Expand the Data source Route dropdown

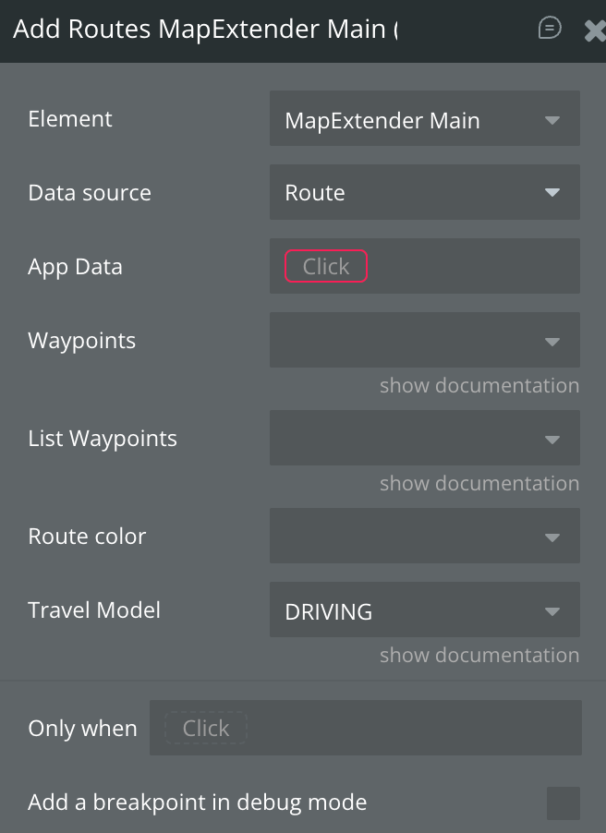click(x=424, y=193)
